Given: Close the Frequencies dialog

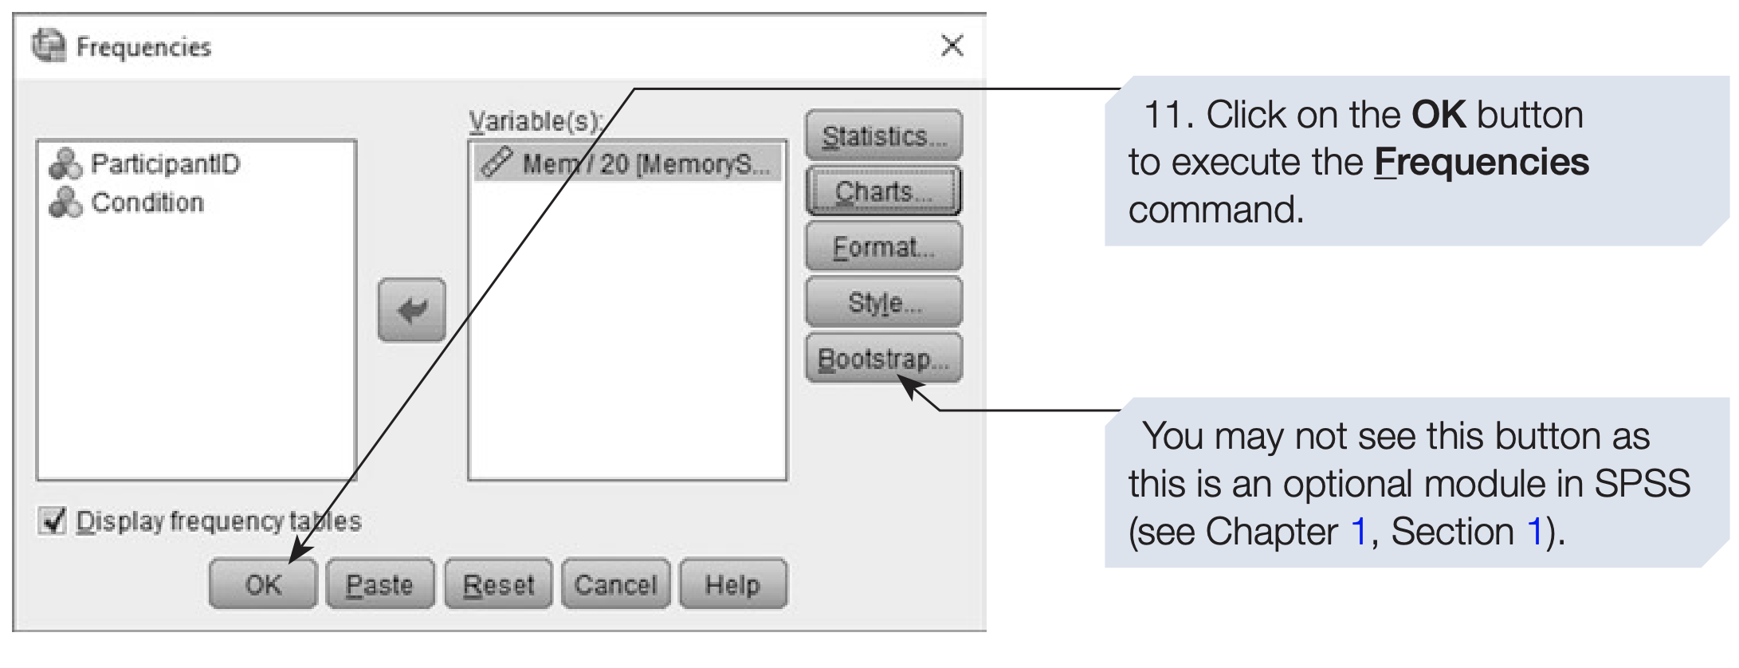Looking at the screenshot, I should coord(952,45).
